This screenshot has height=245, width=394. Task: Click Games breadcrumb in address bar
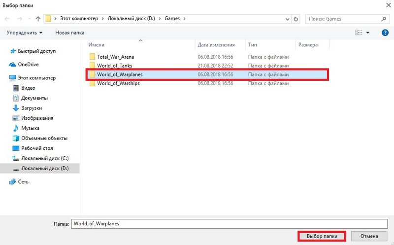click(172, 19)
